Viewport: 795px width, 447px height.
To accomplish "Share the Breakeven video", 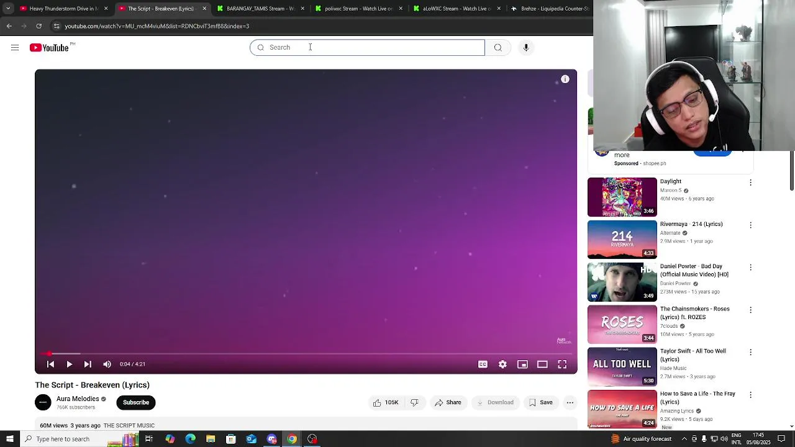I will tap(448, 403).
